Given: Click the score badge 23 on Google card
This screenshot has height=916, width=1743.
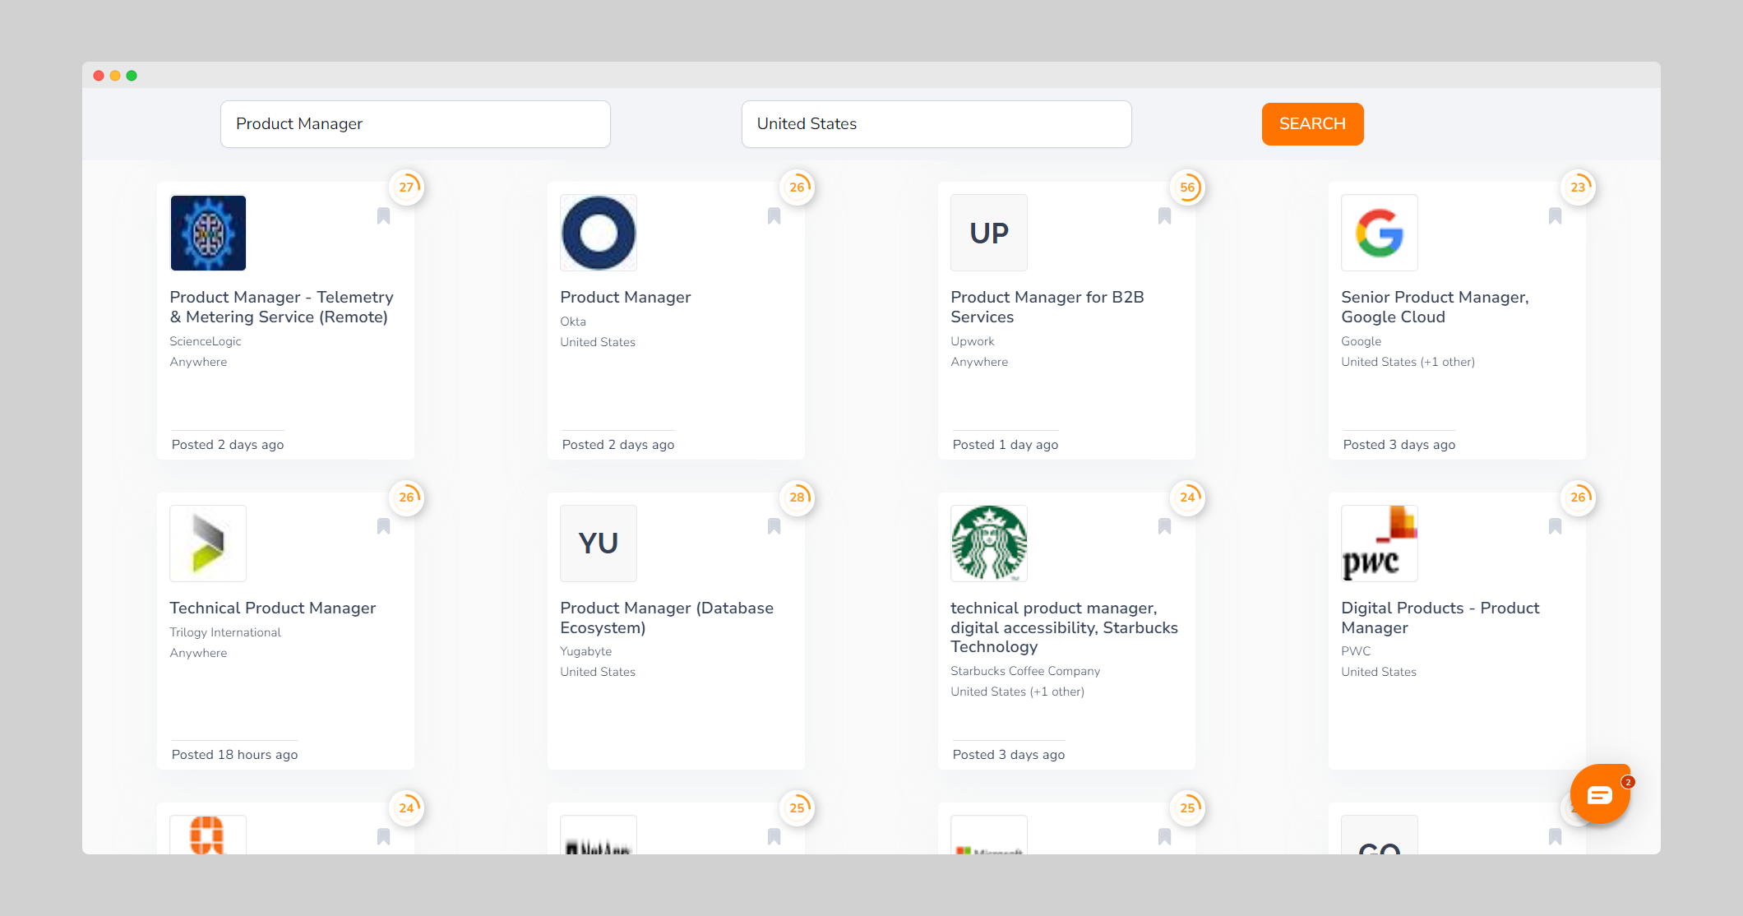Looking at the screenshot, I should [1579, 187].
